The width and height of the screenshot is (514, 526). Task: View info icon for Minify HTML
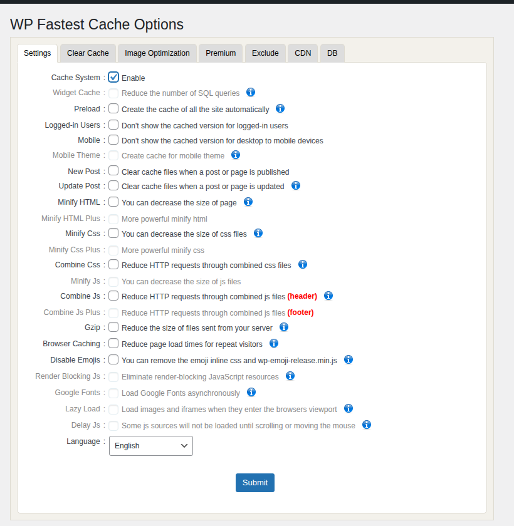coord(248,202)
